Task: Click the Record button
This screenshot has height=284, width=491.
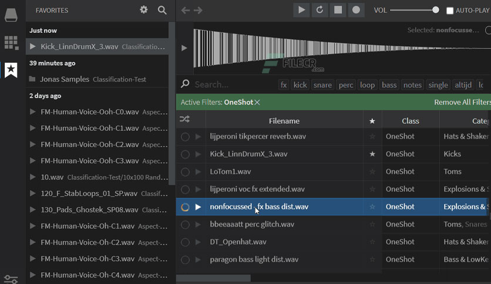Action: point(356,10)
